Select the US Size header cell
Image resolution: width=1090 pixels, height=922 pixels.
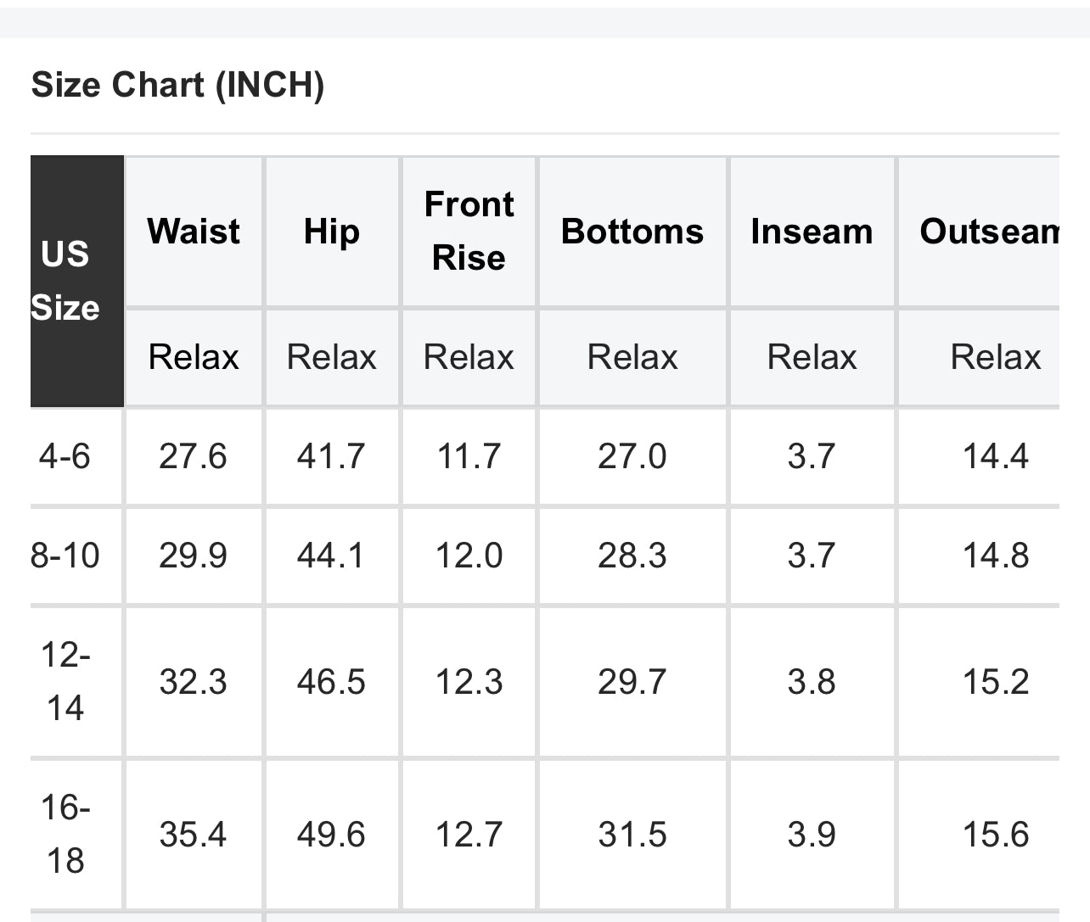[x=66, y=281]
